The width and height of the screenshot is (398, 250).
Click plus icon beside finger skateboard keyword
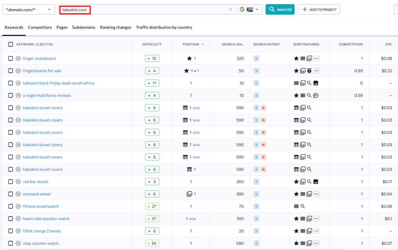coord(18,59)
